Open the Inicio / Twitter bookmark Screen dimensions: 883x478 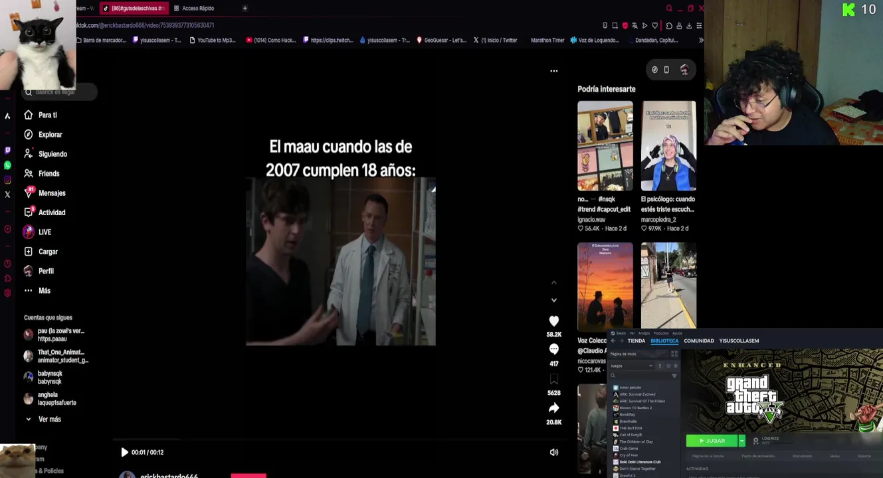pos(495,40)
